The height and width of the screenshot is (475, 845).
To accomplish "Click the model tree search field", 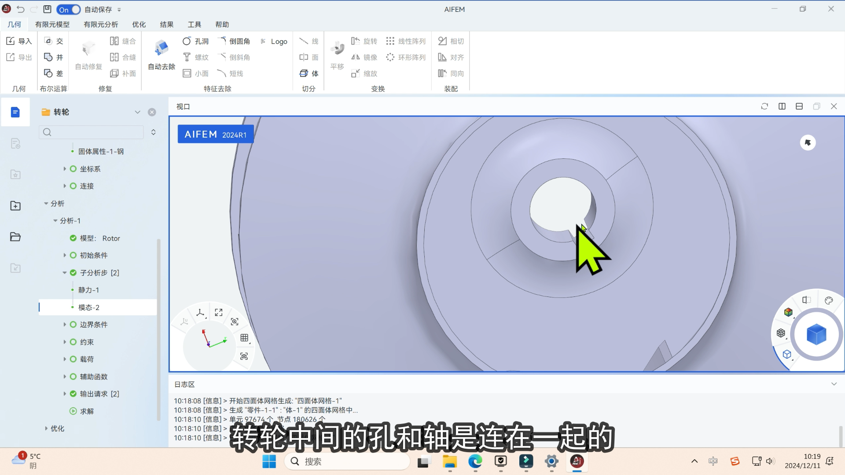I will tap(92, 132).
